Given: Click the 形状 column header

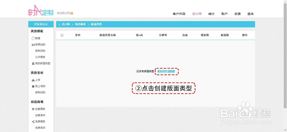Looking at the screenshot, I should [x=78, y=35].
